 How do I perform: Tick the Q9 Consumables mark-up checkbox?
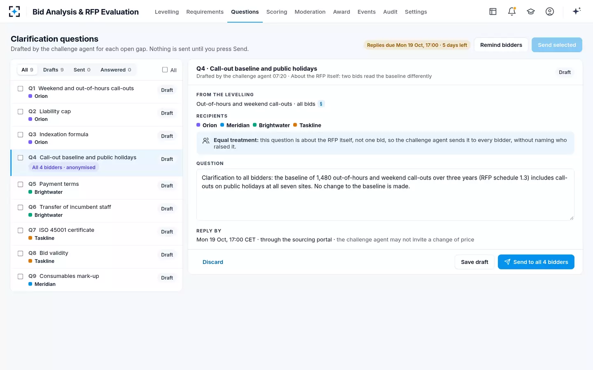coord(20,276)
